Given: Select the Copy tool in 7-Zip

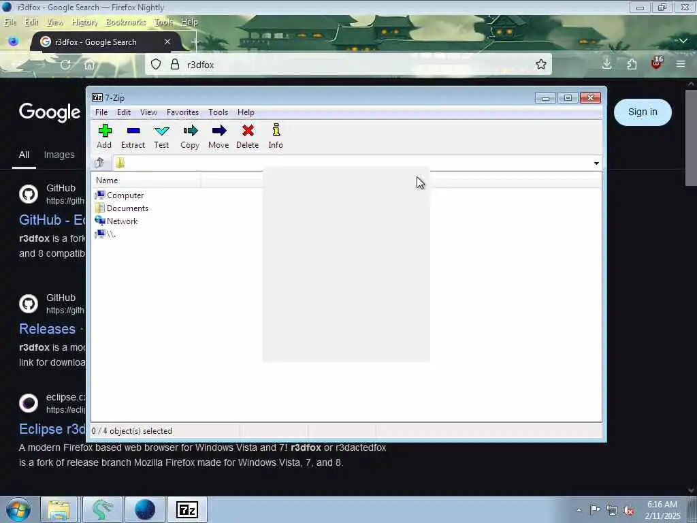Looking at the screenshot, I should (190, 136).
